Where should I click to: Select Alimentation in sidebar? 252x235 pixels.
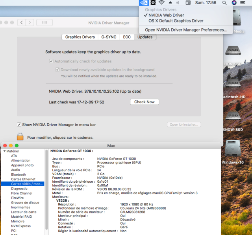[x=20, y=160]
